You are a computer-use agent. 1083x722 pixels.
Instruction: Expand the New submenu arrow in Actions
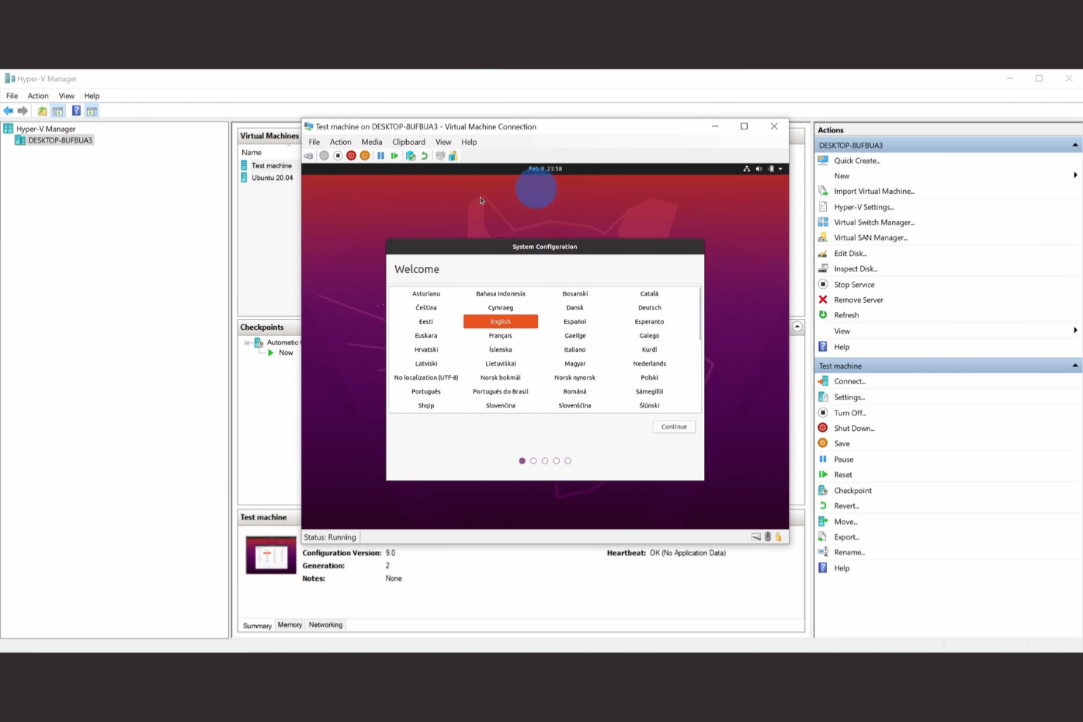(x=1075, y=176)
